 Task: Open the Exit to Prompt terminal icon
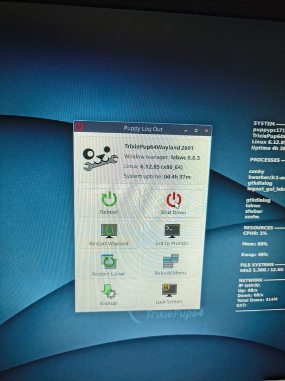point(172,231)
